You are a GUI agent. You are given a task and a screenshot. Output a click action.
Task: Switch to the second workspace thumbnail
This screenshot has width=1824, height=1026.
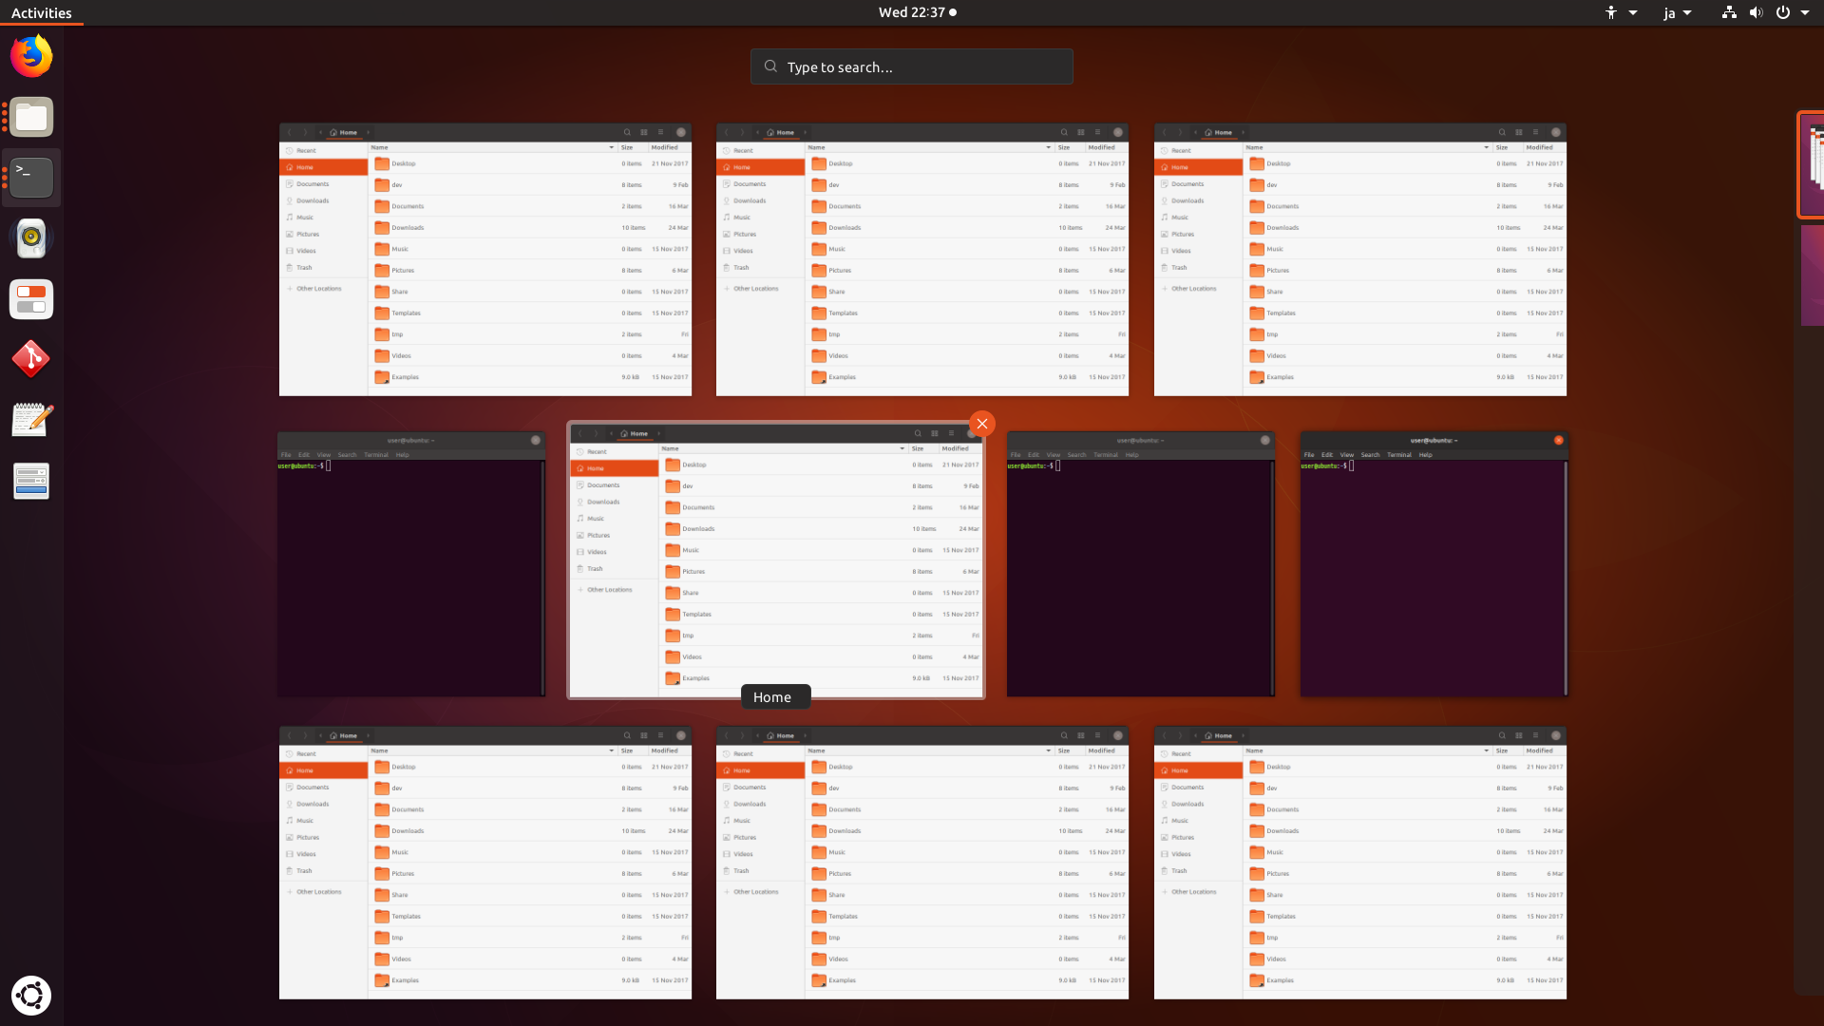(1813, 275)
